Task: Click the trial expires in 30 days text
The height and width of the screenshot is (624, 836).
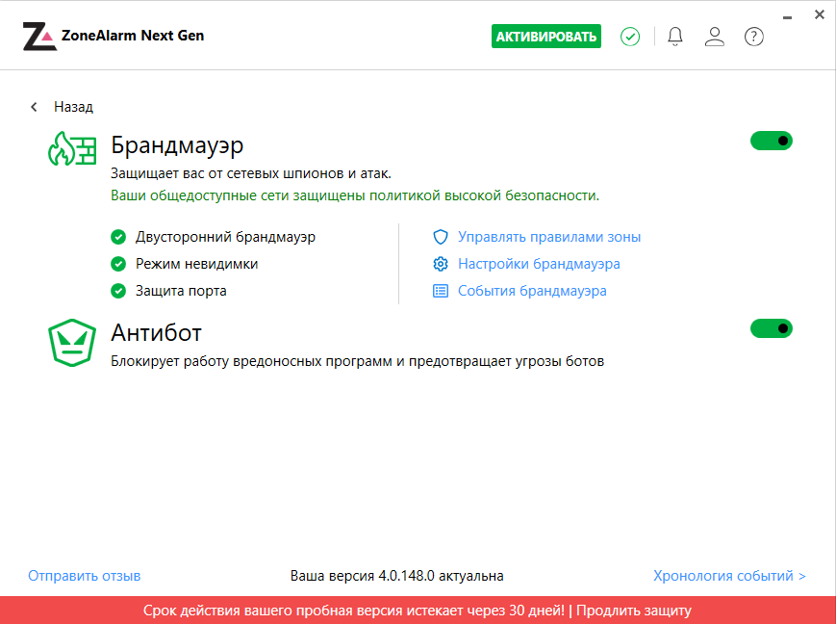Action: (353, 611)
